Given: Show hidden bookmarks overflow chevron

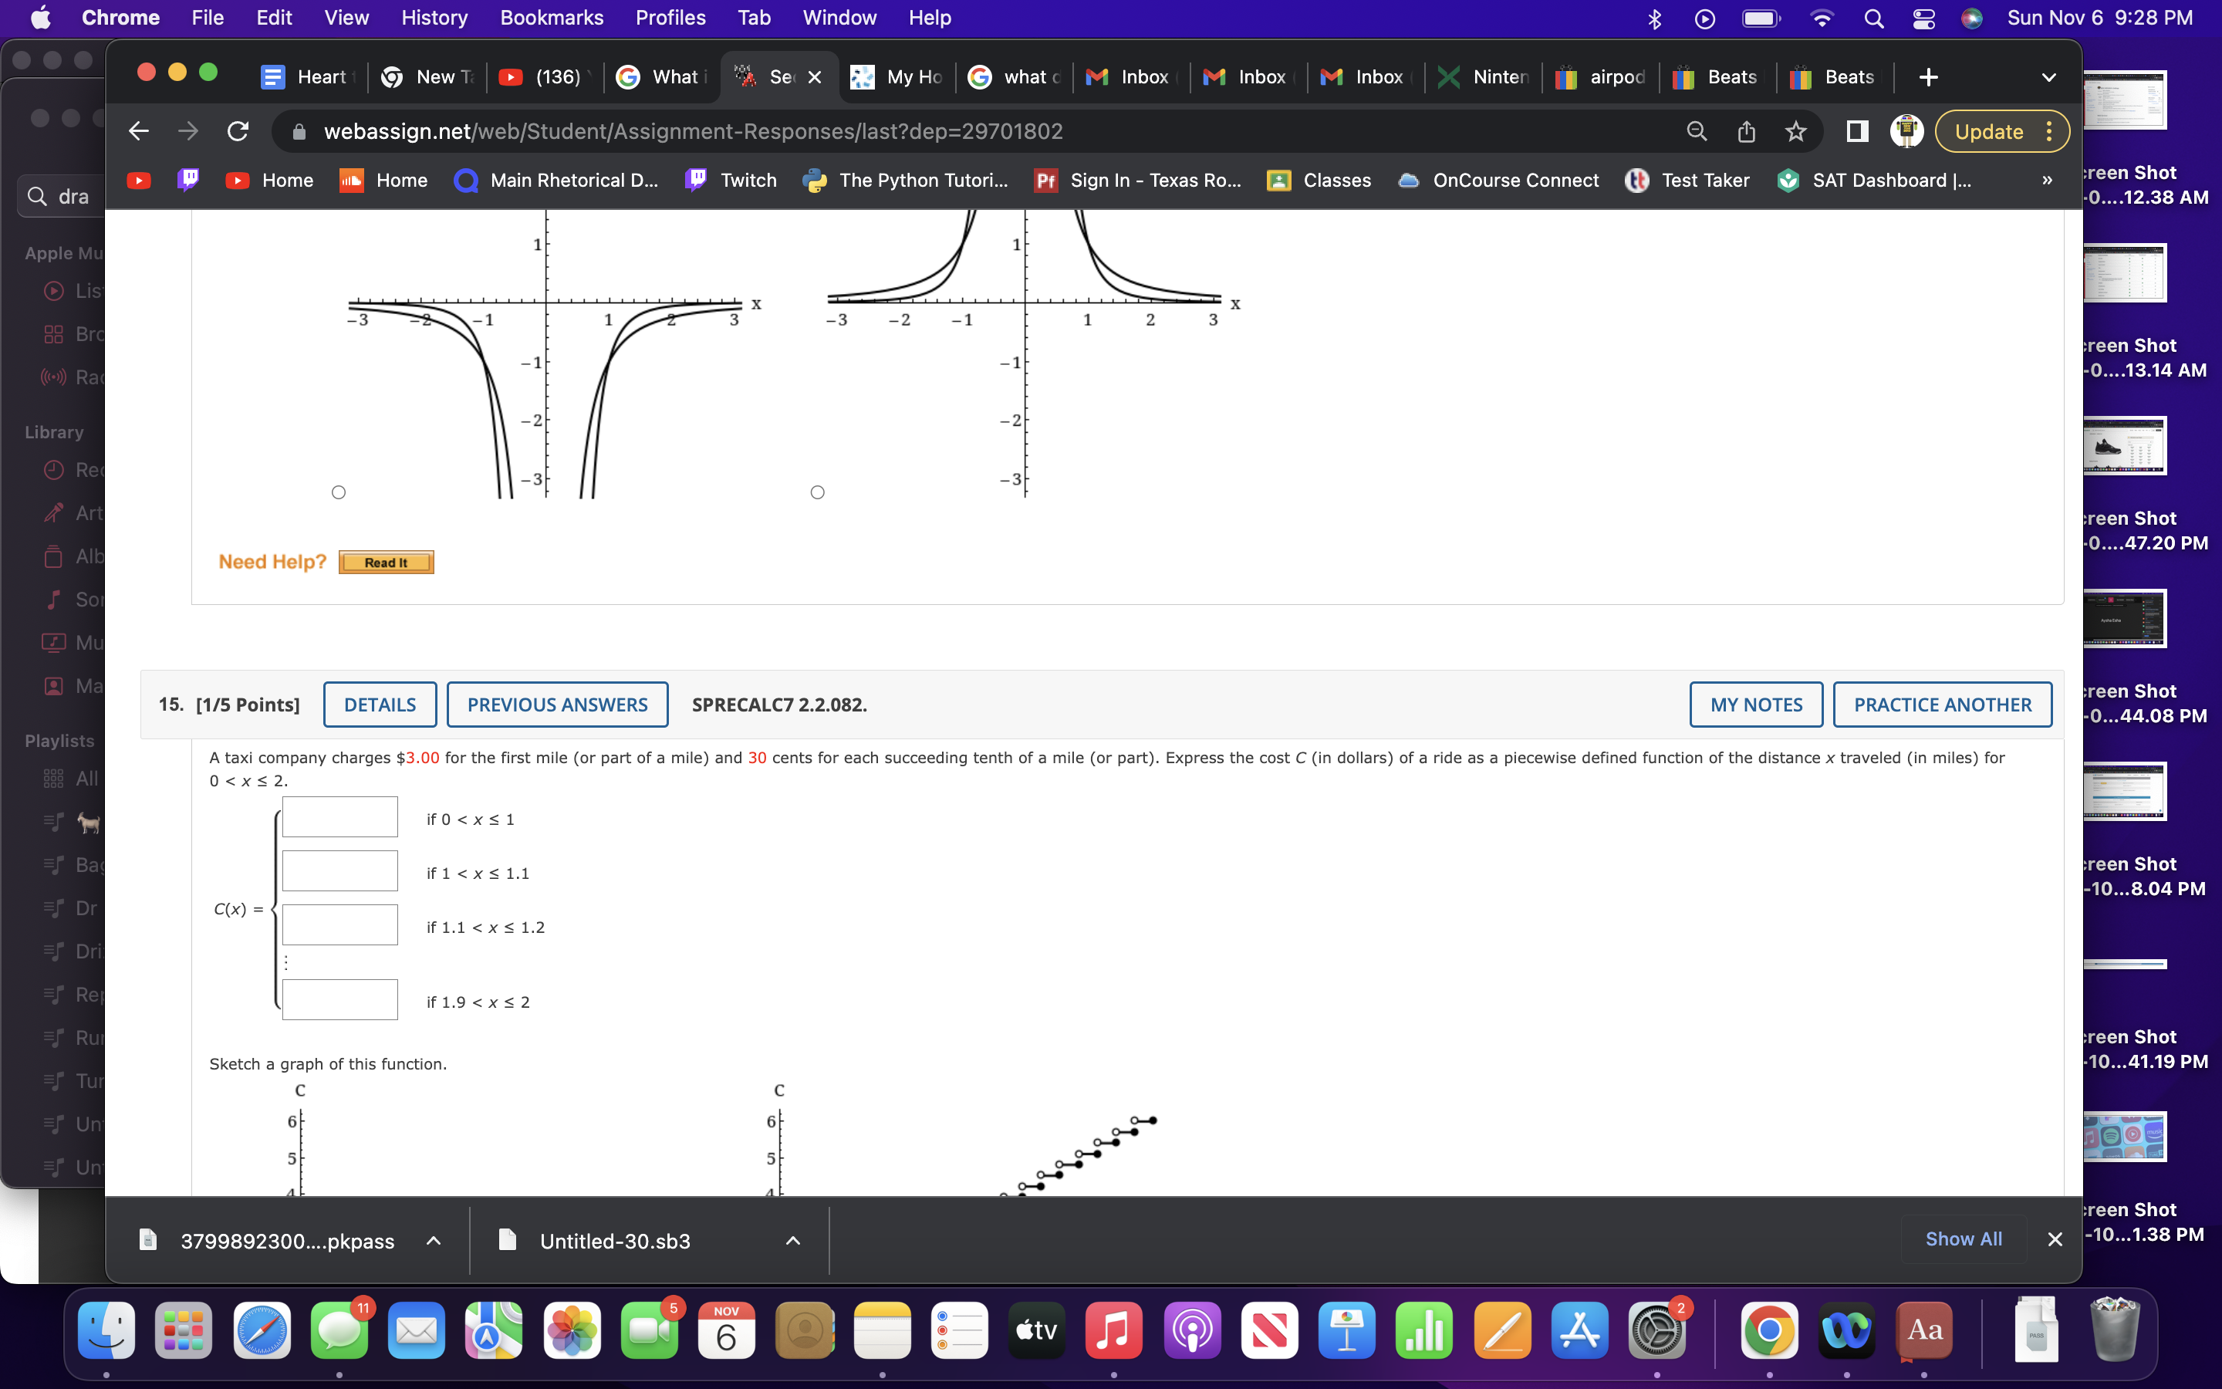Looking at the screenshot, I should point(2047,180).
